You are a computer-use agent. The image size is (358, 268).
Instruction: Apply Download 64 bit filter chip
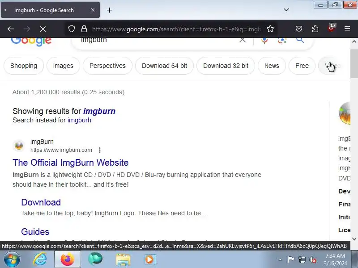(x=164, y=66)
